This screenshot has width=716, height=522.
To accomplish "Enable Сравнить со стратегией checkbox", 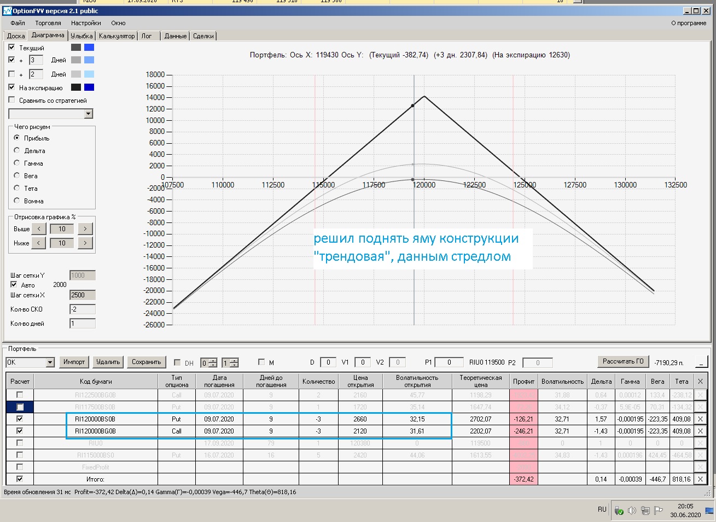I will [x=12, y=100].
